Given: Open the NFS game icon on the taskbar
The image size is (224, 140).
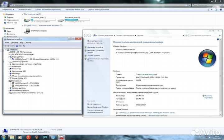Looking at the screenshot, I should (x=45, y=138).
